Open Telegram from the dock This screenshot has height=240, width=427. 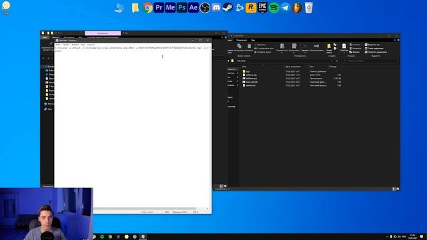point(286,8)
